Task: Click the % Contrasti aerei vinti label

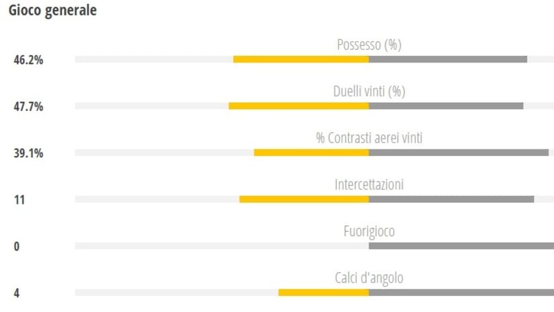Action: coord(368,138)
